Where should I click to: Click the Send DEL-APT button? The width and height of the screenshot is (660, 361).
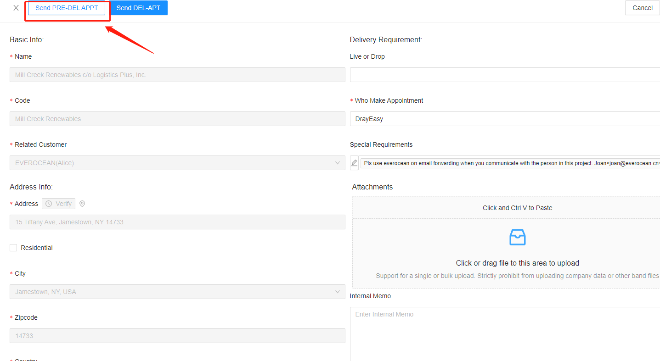pos(138,8)
